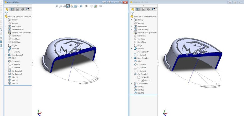Viewport: 244px width, 116px height.
Task: Switch to DimXpertManager tab in ABARTH window
Action: coord(23,9)
